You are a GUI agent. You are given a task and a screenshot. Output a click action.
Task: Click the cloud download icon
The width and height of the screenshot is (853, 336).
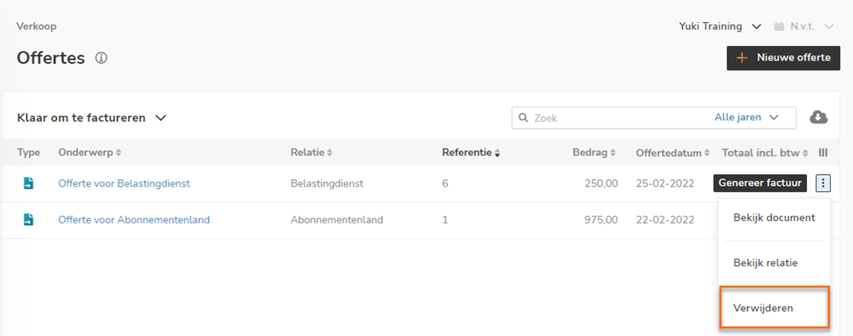[x=819, y=118]
